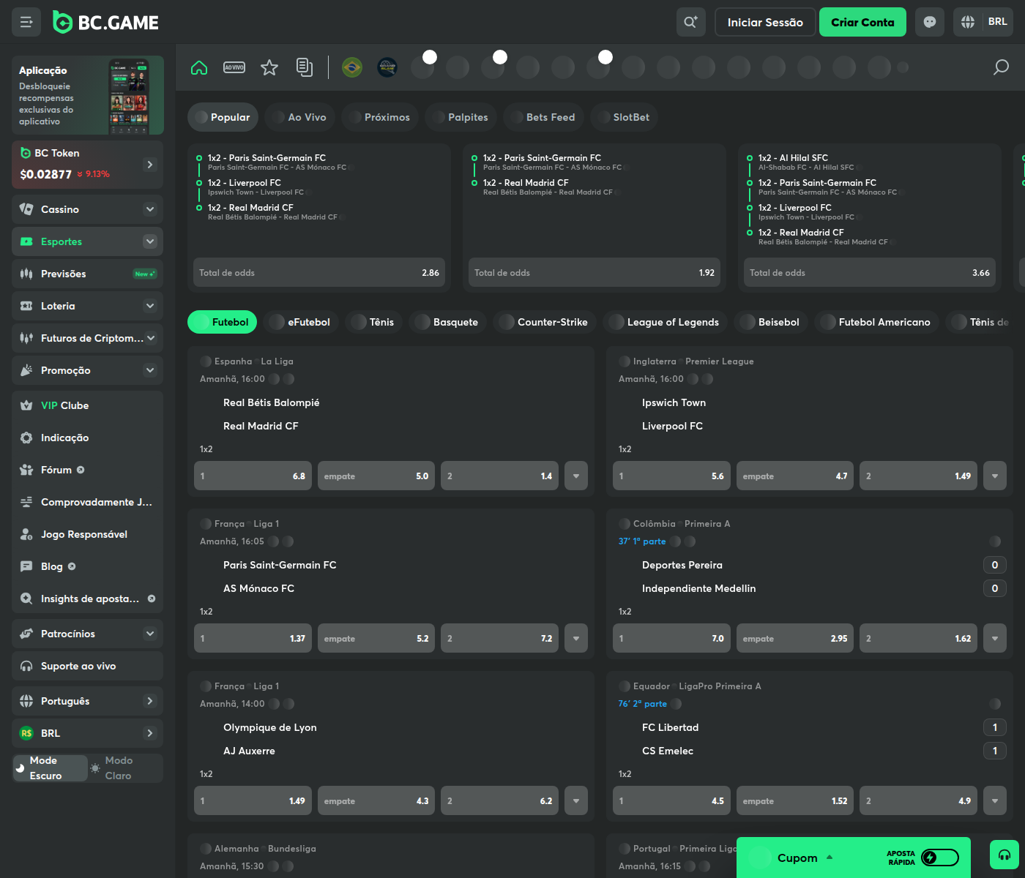1025x878 pixels.
Task: Open the Aplicação promo banner
Action: click(88, 95)
